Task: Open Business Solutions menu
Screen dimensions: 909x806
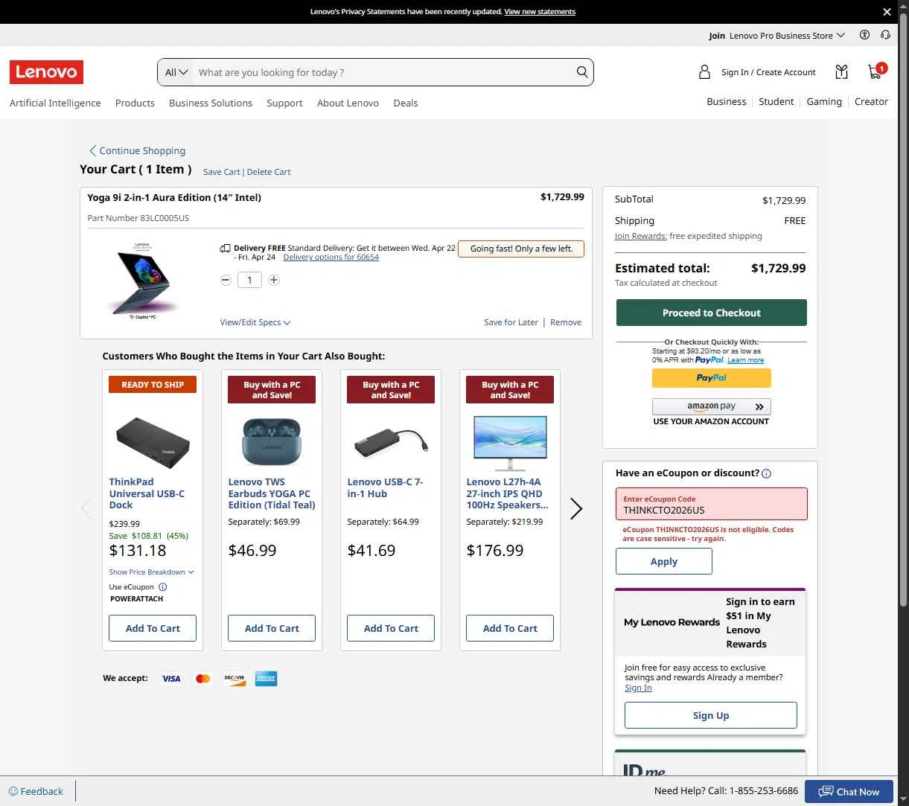Action: 211,103
